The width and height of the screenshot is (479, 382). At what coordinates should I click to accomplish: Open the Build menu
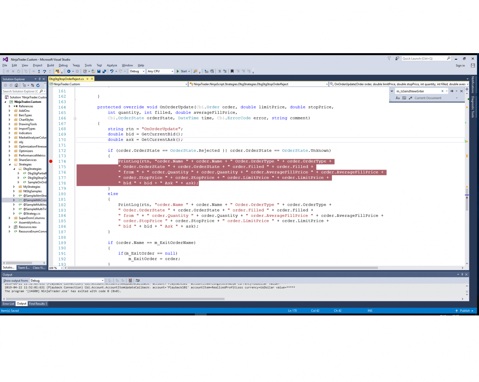click(x=51, y=65)
